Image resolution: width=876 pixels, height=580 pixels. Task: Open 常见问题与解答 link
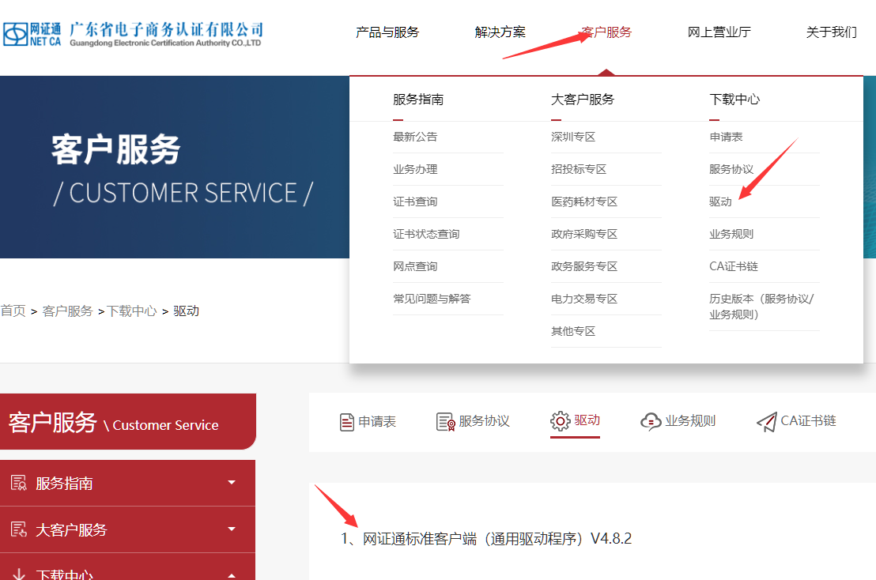432,299
